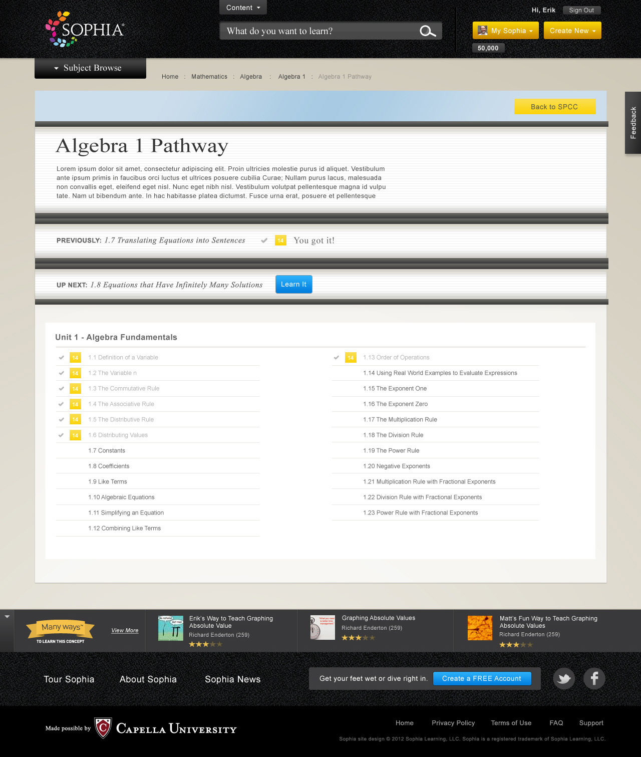Click star rating under Erik's Way tutorial

pos(205,644)
